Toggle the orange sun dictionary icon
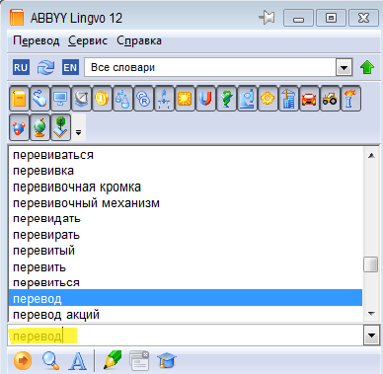This screenshot has height=374, width=383. click(185, 98)
